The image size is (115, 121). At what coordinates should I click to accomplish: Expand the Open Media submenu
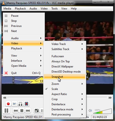pos(23,66)
